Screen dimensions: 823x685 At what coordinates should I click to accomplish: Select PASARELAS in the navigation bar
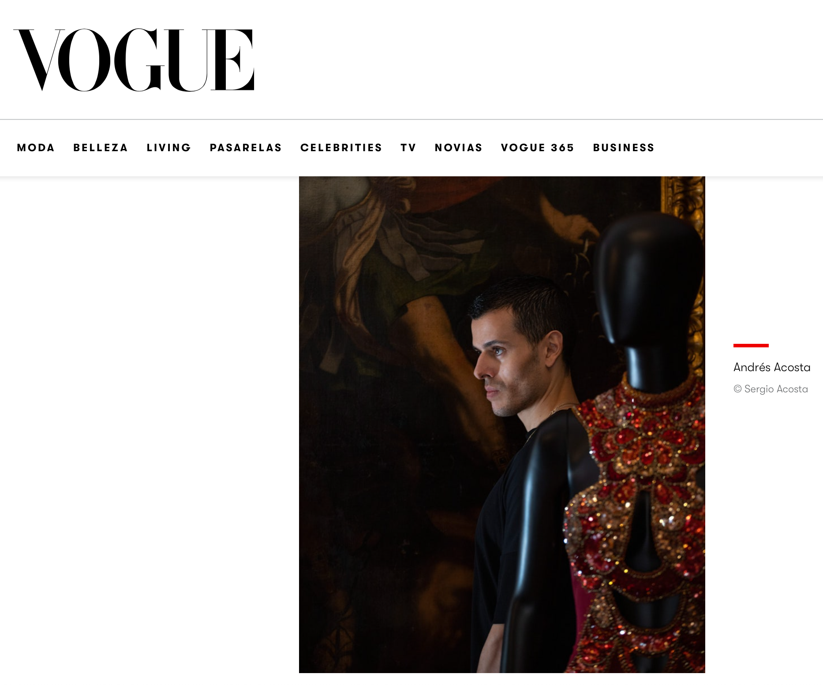click(x=246, y=148)
